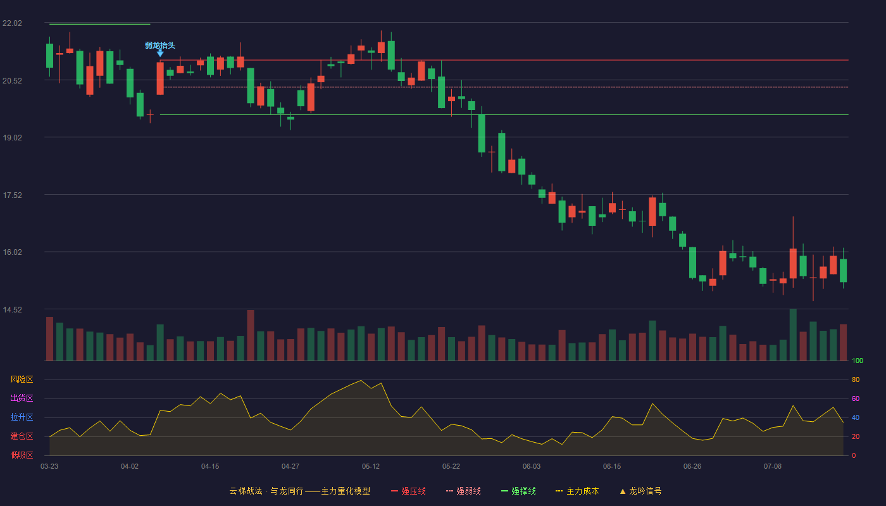This screenshot has width=886, height=506.
Task: Click the 风险区 zone label
Action: (x=22, y=379)
